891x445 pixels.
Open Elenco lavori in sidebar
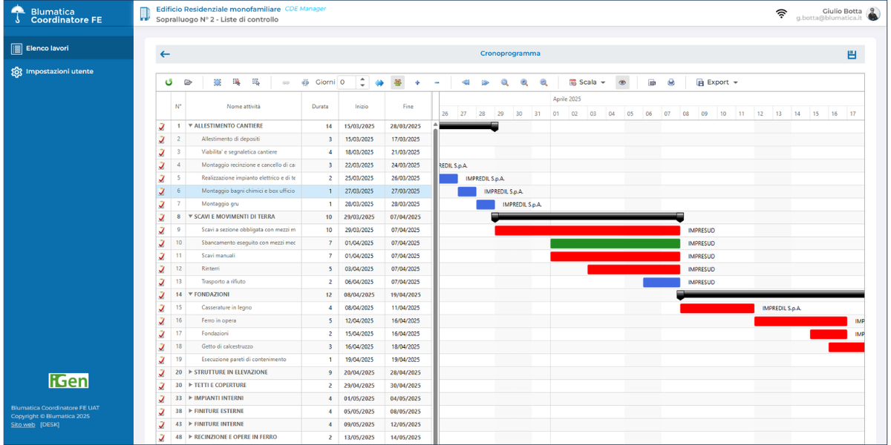(x=48, y=48)
